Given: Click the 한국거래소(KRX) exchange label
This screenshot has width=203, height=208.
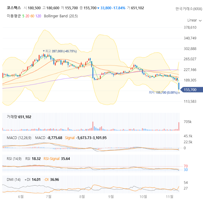Looking at the screenshot, I should (x=189, y=9).
